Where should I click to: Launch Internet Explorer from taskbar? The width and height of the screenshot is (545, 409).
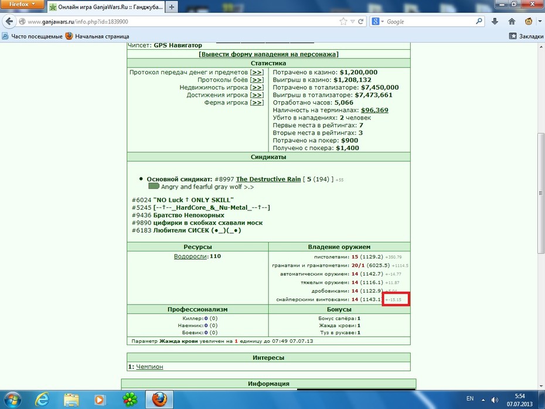click(42, 400)
